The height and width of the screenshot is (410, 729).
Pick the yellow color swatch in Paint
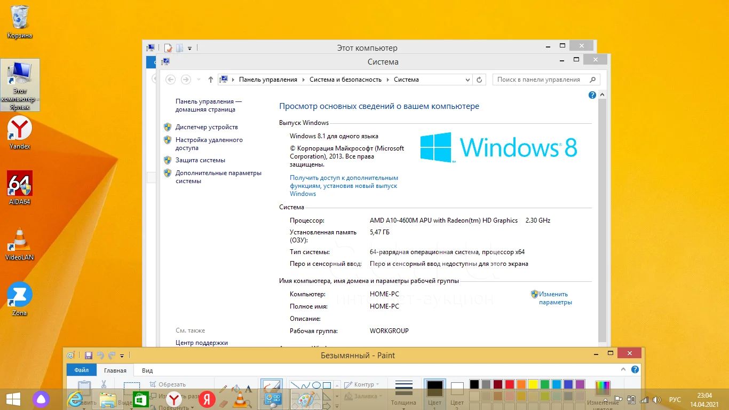(x=533, y=384)
